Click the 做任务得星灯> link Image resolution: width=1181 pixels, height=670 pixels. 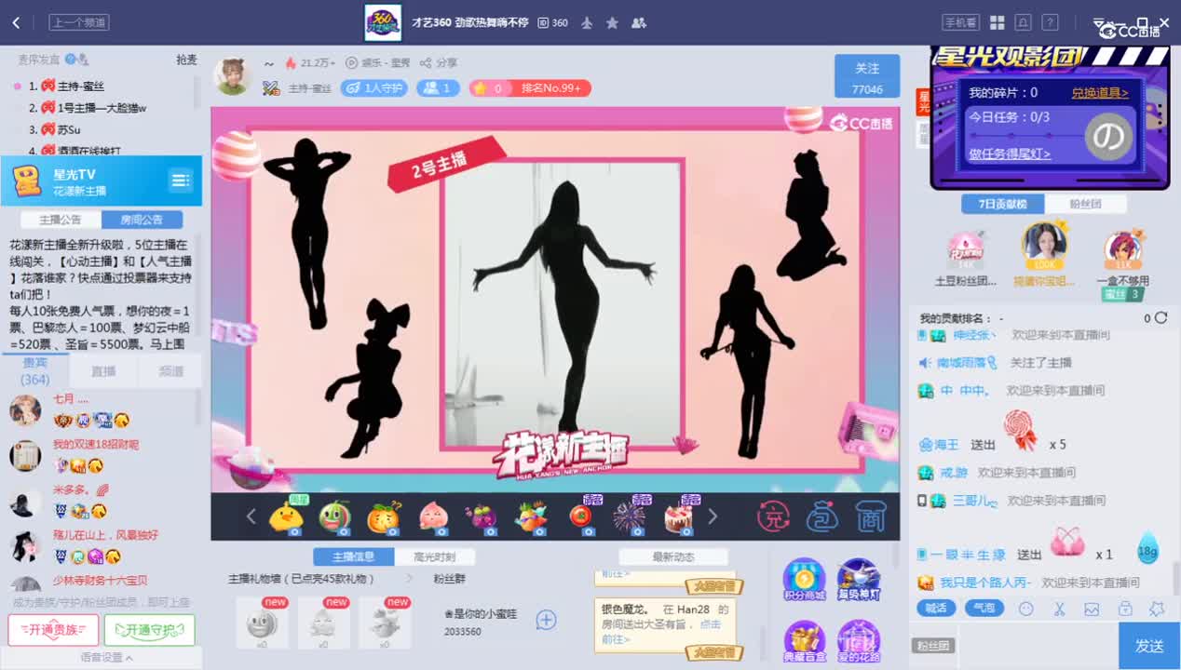(x=1010, y=154)
